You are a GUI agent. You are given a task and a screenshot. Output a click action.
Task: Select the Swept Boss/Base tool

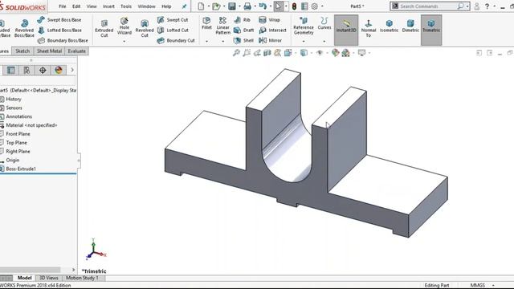tap(59, 19)
